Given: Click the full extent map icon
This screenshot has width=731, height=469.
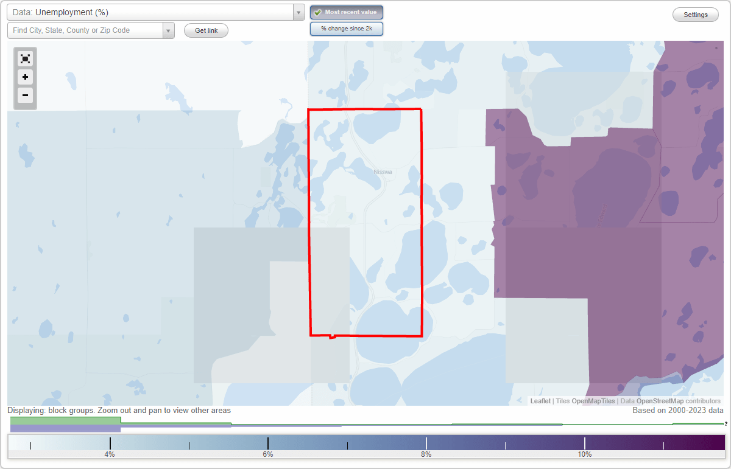Looking at the screenshot, I should pos(25,58).
